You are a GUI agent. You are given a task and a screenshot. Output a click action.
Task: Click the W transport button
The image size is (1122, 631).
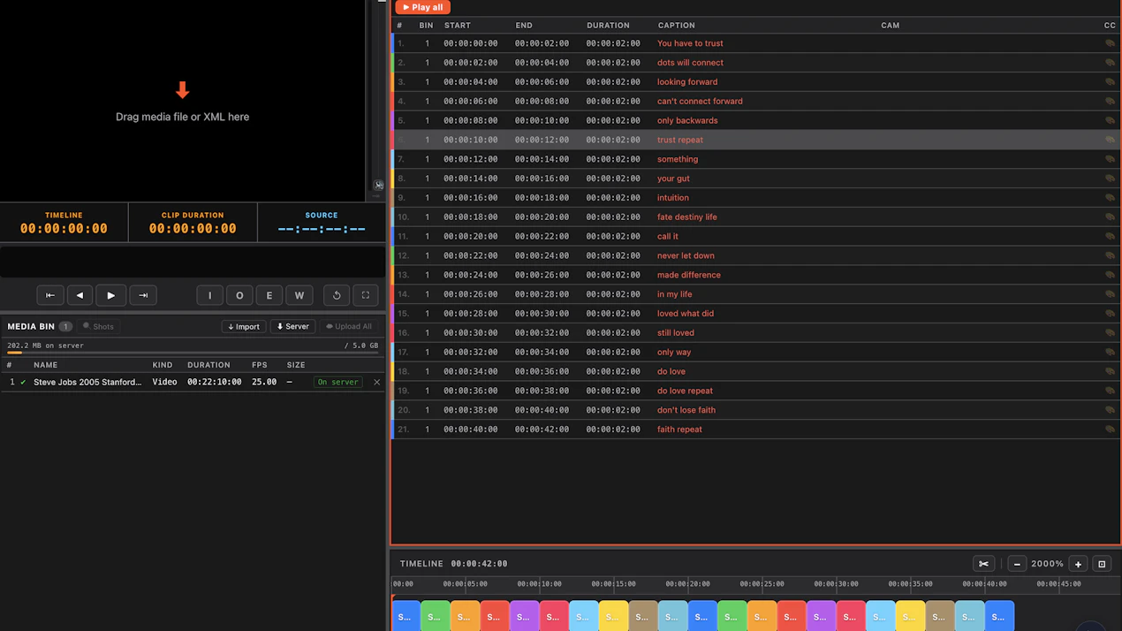click(299, 295)
